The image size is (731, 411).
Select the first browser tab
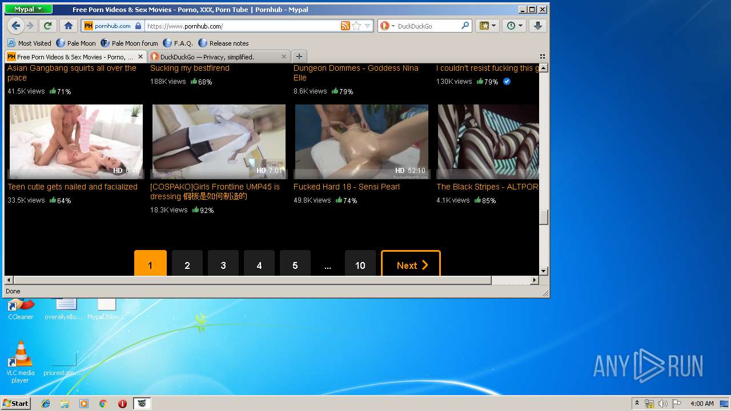pos(75,57)
